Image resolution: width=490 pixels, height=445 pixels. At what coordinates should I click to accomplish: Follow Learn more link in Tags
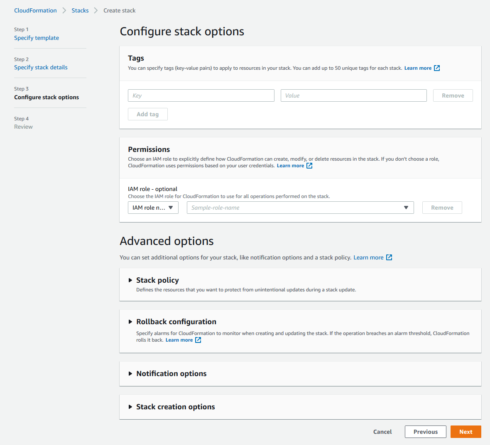click(418, 68)
